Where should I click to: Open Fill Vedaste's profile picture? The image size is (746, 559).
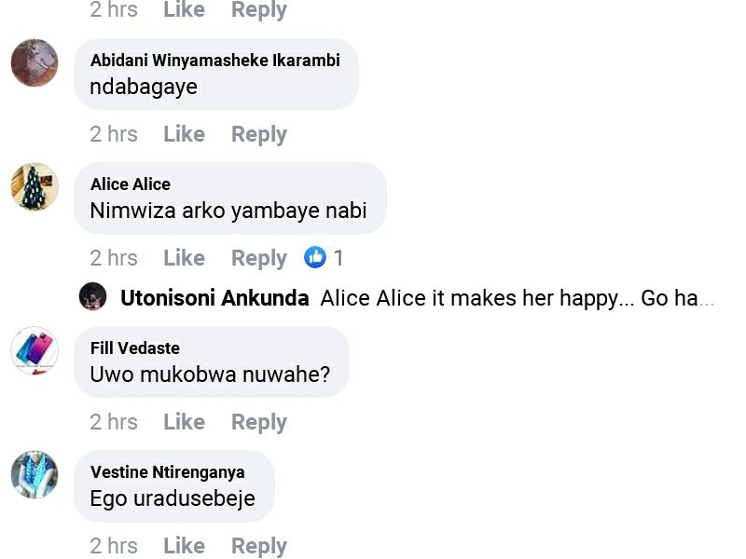35,351
